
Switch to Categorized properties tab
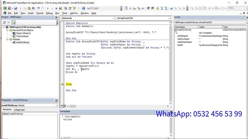(19, 110)
